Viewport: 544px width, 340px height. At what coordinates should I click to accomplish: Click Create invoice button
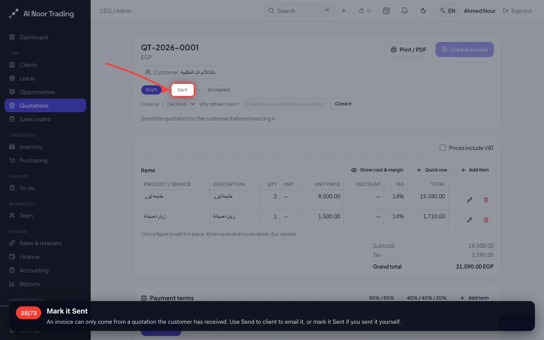tap(464, 49)
